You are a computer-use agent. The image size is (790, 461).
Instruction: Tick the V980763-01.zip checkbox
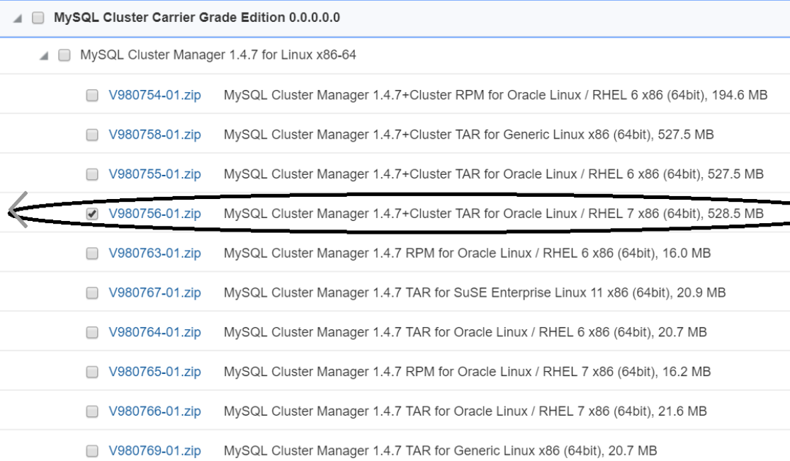coord(92,253)
